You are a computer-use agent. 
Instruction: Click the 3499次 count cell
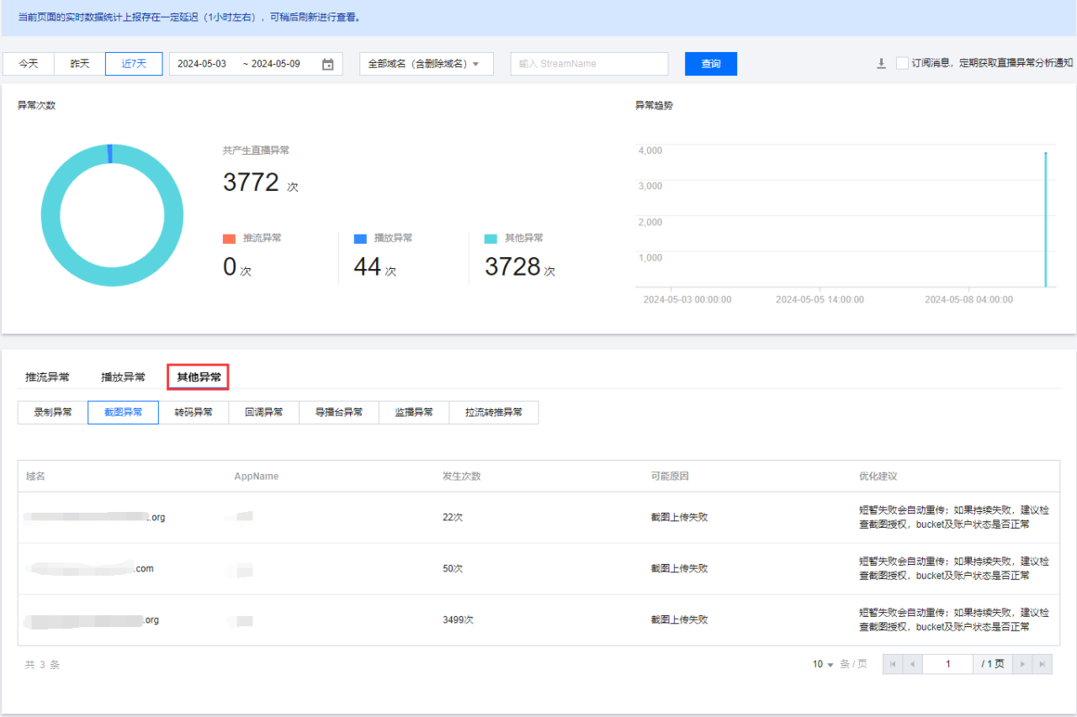tap(459, 620)
